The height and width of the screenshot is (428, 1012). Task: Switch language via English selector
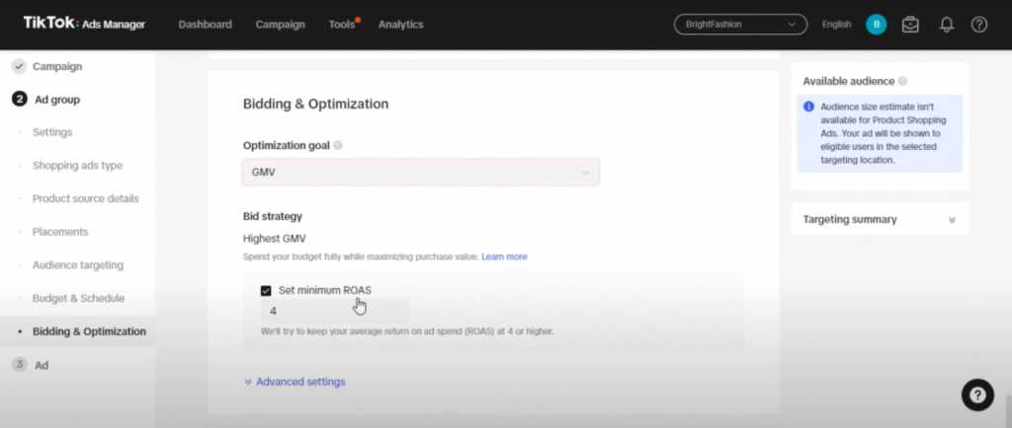click(836, 25)
